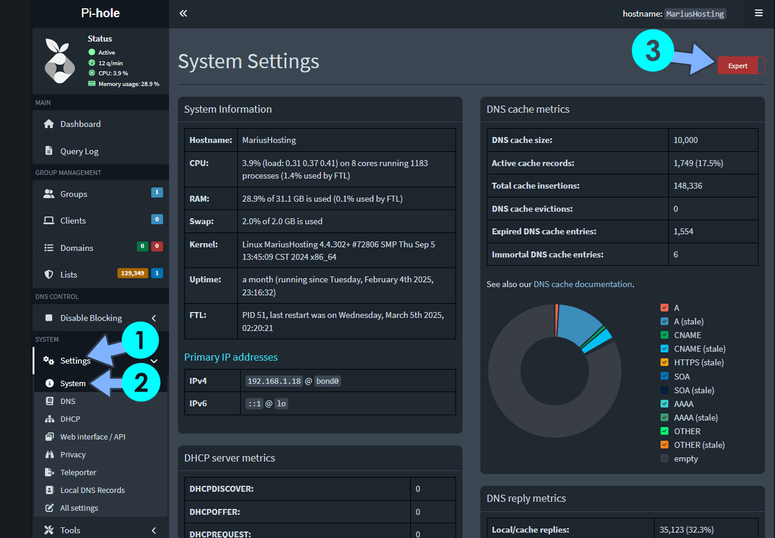This screenshot has width=775, height=538.
Task: Open the hamburger menu at top right
Action: tap(758, 13)
